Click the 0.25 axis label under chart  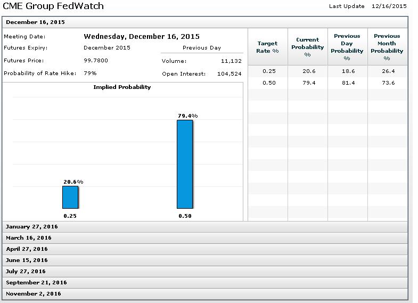pyautogui.click(x=70, y=216)
